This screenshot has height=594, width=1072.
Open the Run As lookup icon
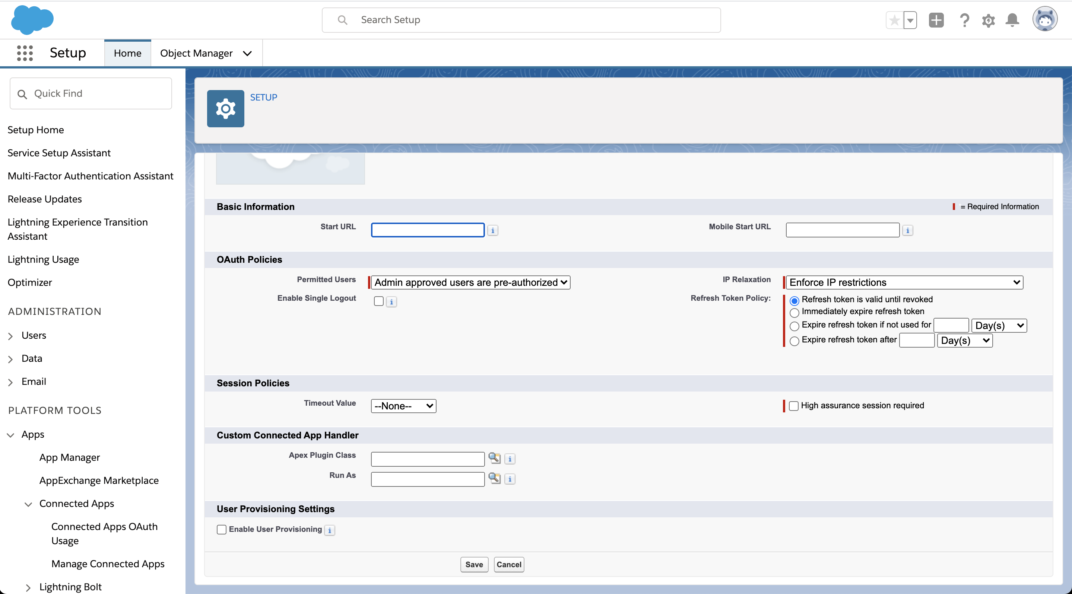click(494, 478)
